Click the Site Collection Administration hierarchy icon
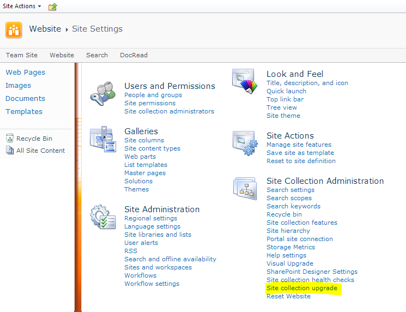The image size is (406, 312). point(245,188)
